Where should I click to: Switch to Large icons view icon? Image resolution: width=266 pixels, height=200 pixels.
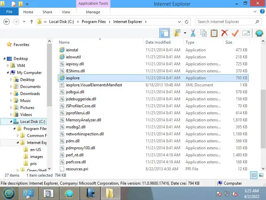(261, 175)
